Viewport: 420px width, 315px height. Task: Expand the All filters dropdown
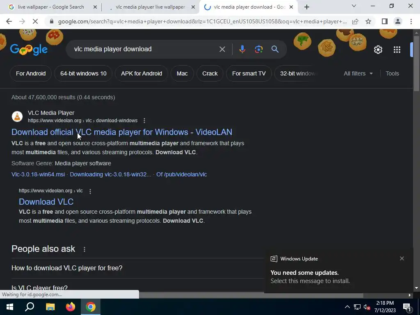pos(358,73)
